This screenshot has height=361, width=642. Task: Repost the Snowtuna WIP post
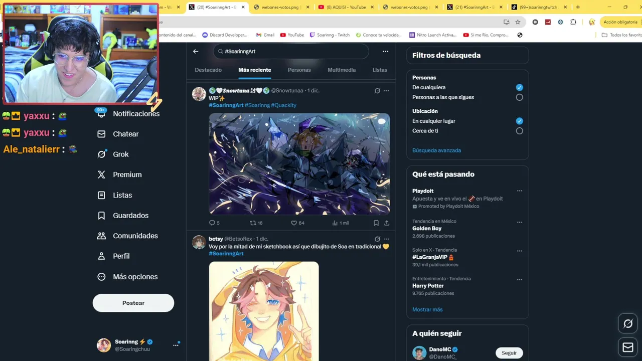[x=256, y=223]
